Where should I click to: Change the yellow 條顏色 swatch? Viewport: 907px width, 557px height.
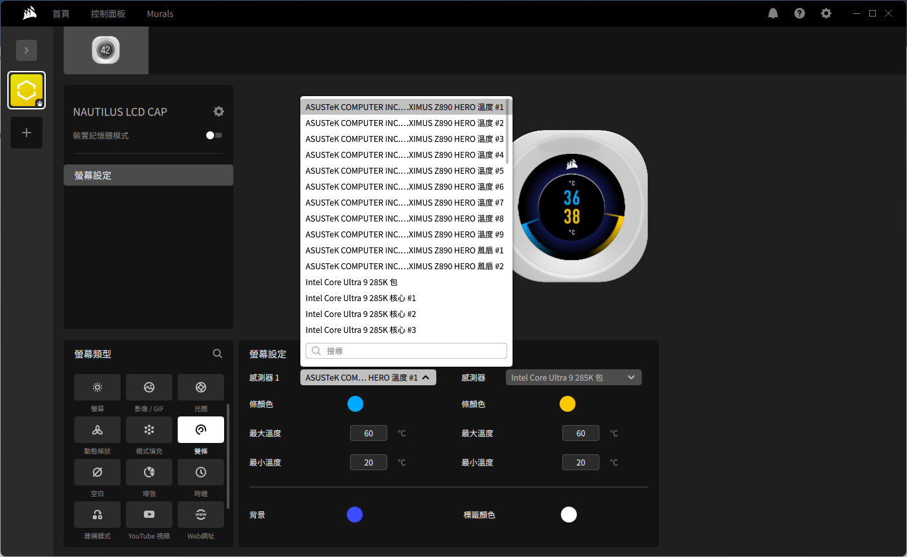click(568, 404)
